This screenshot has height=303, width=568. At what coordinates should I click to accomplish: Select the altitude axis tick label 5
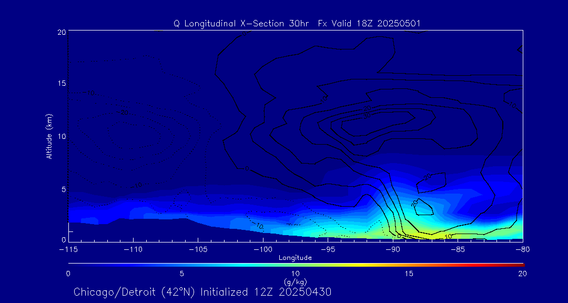tap(63, 189)
